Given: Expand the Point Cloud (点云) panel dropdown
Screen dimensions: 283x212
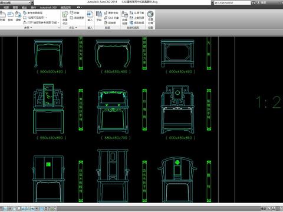Looking at the screenshot, I should pos(73,28).
